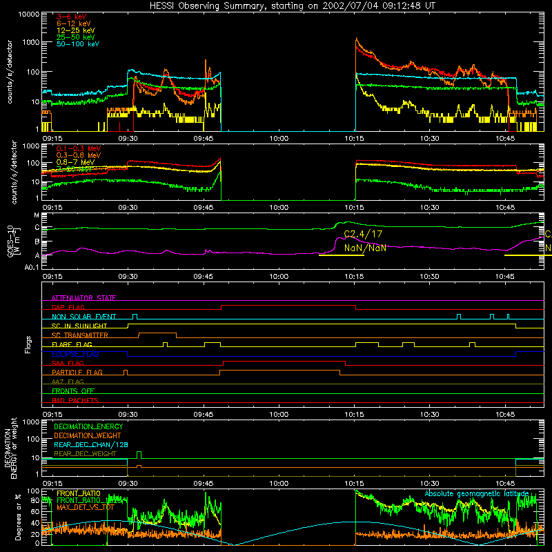Click the 12-25 keV legend entry
Screen dimensions: 552x552
[76, 30]
